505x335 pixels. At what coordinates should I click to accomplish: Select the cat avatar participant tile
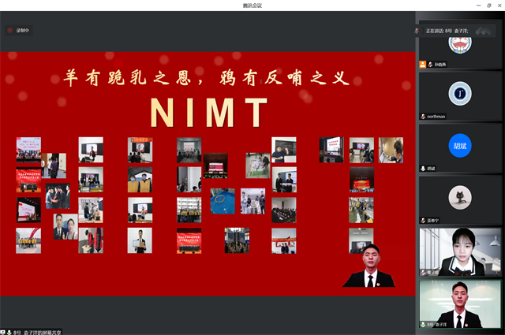[x=460, y=197]
